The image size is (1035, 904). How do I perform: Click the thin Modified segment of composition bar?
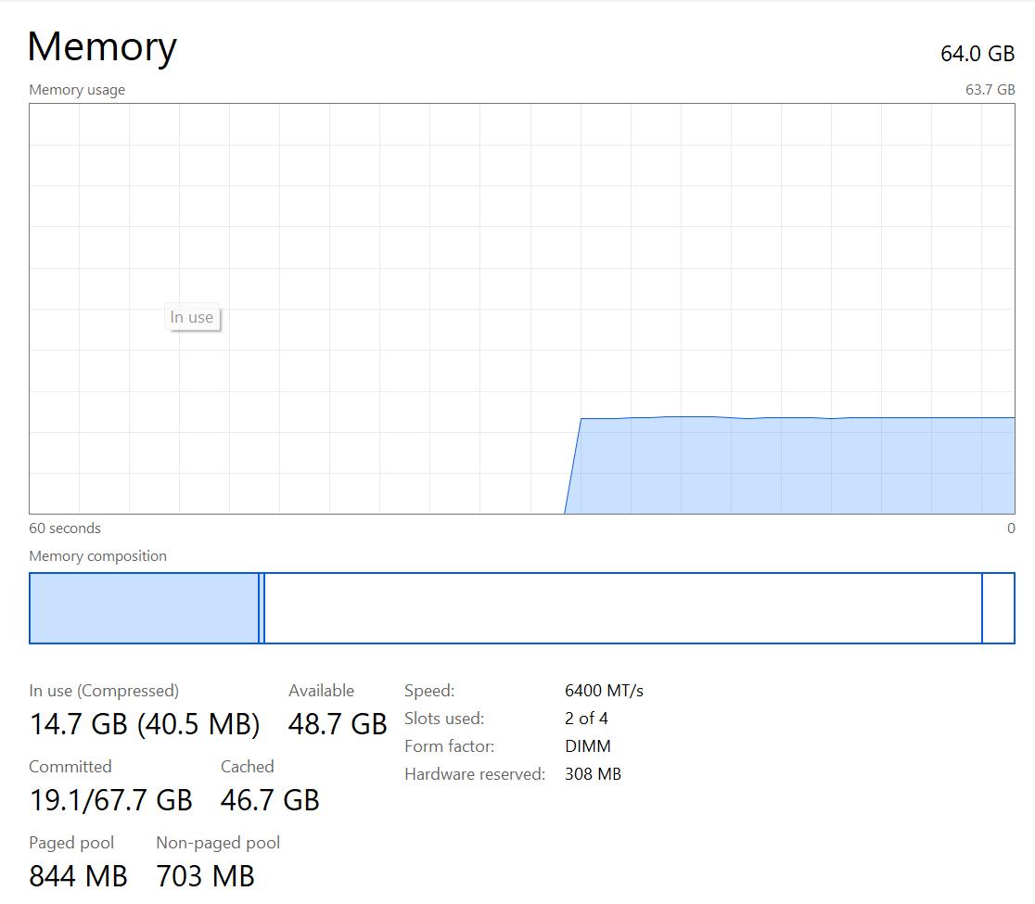[x=262, y=608]
